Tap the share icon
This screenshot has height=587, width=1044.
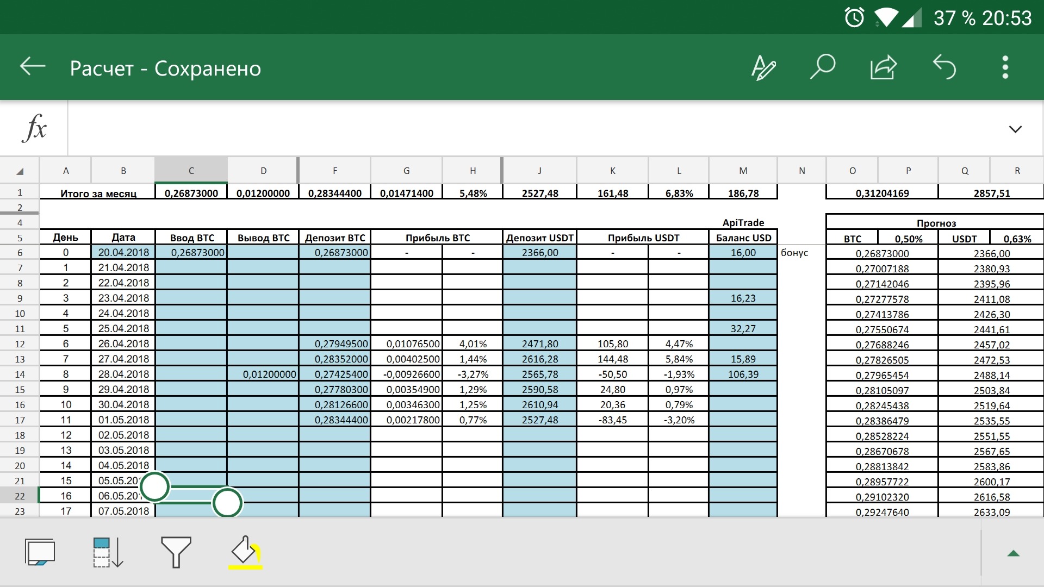coord(883,67)
